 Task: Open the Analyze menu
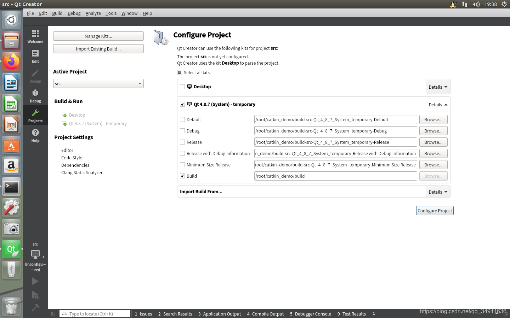[x=93, y=13]
